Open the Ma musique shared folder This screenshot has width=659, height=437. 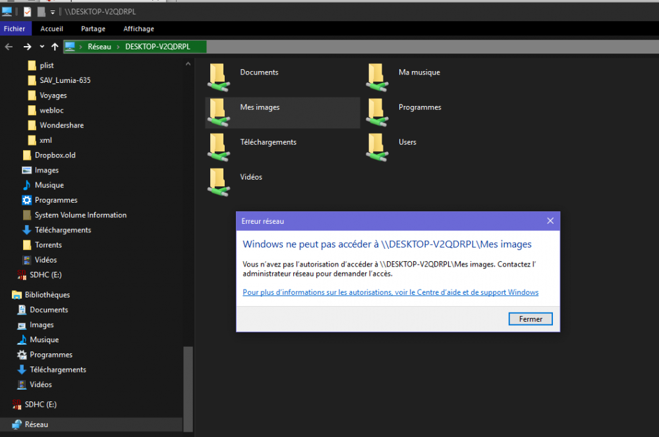tap(376, 75)
